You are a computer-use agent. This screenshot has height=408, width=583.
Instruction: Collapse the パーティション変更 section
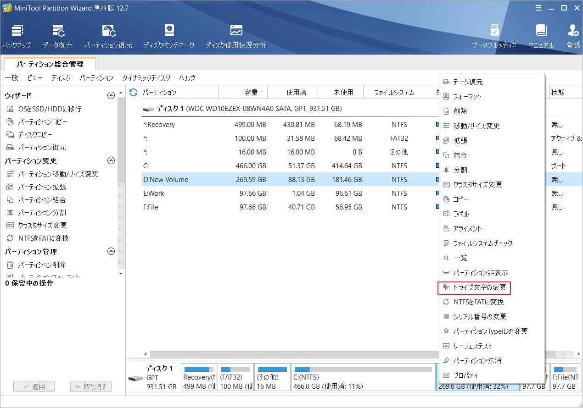click(111, 160)
